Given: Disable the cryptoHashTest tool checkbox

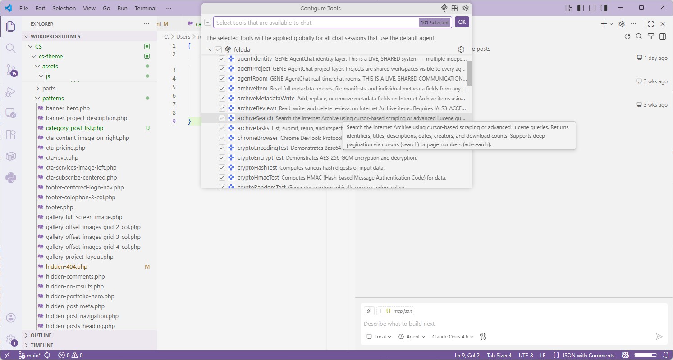Looking at the screenshot, I should click(222, 167).
